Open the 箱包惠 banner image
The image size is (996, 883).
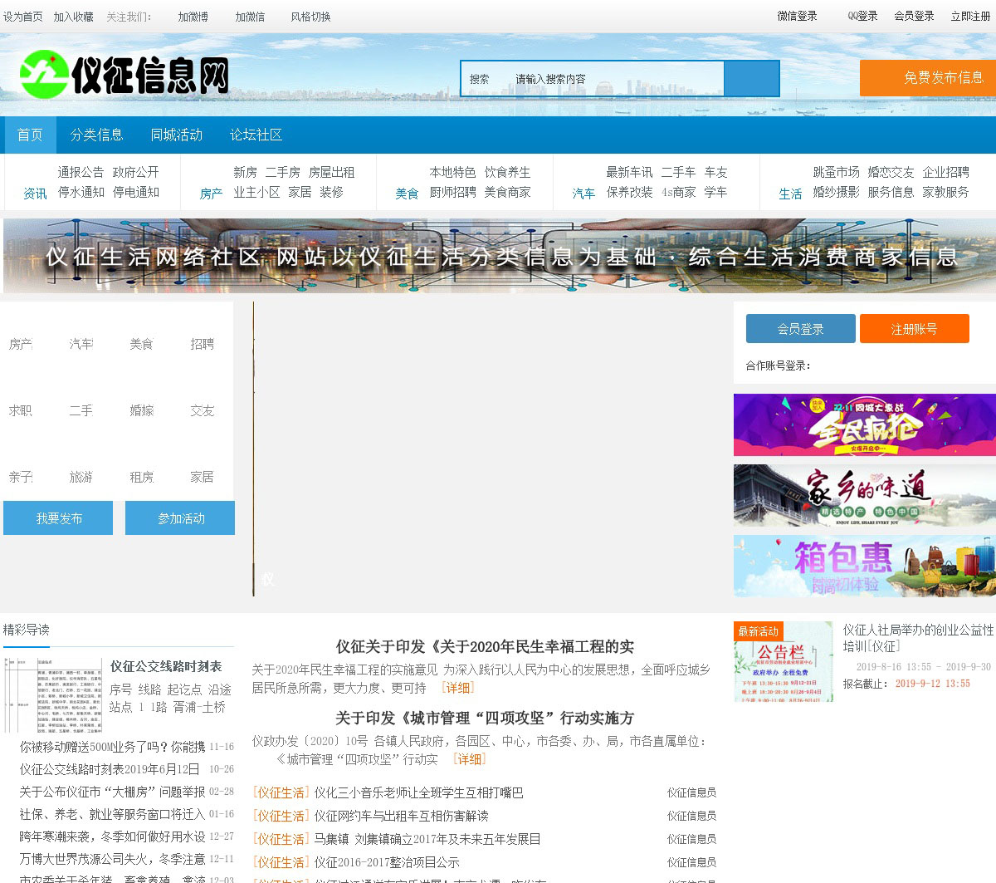tap(864, 566)
